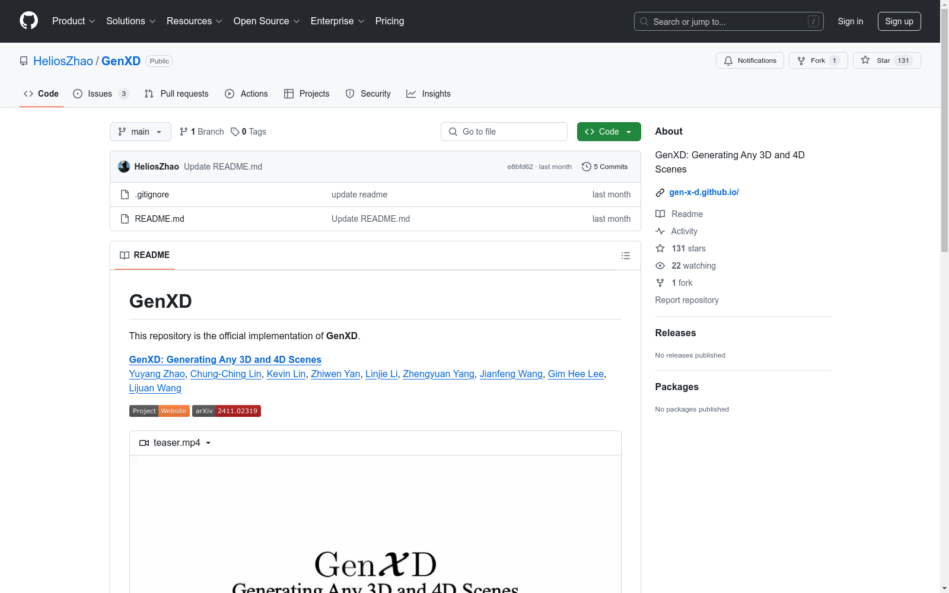Viewport: 949px width, 593px height.
Task: Open the green Code dropdown button
Action: click(x=609, y=132)
